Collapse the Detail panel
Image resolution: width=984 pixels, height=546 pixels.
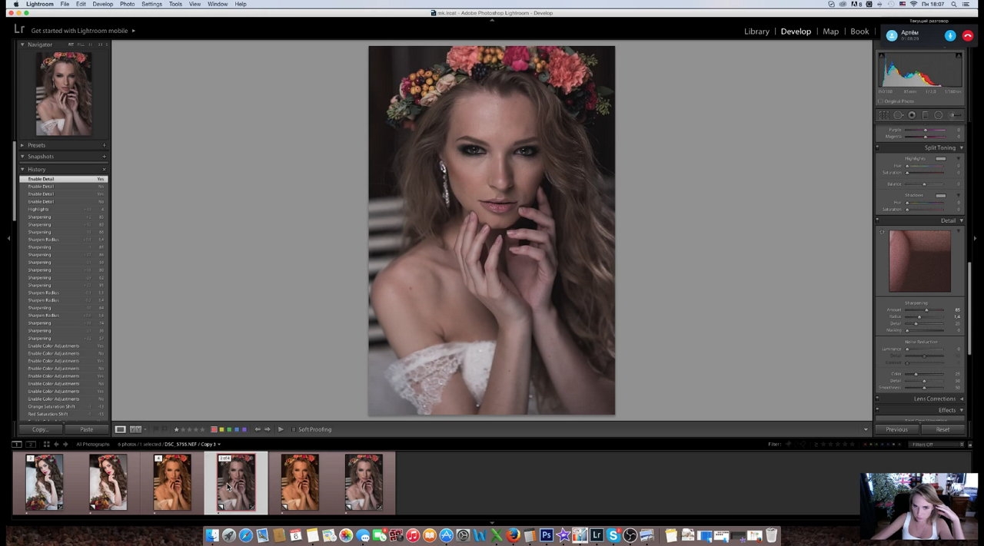[961, 220]
